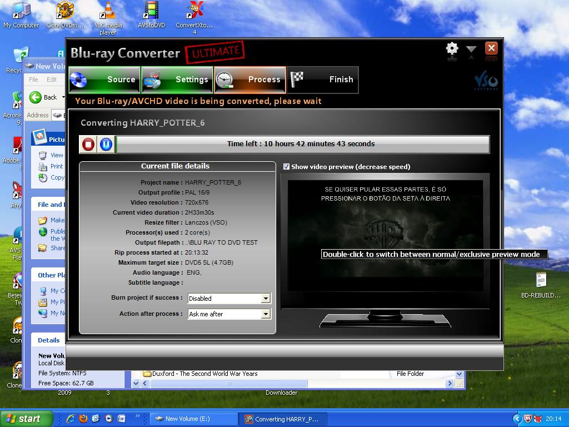Open Edit menu in Explorer window
The height and width of the screenshot is (427, 569).
point(52,80)
